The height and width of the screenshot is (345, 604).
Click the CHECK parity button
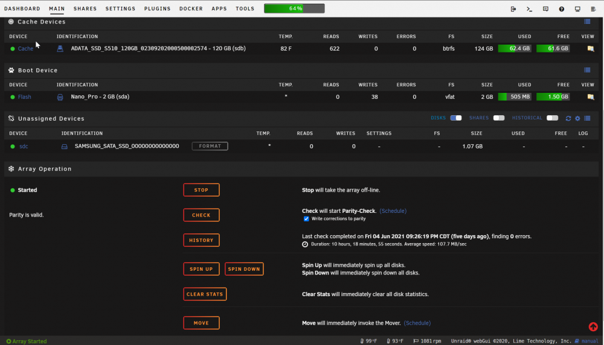click(202, 215)
